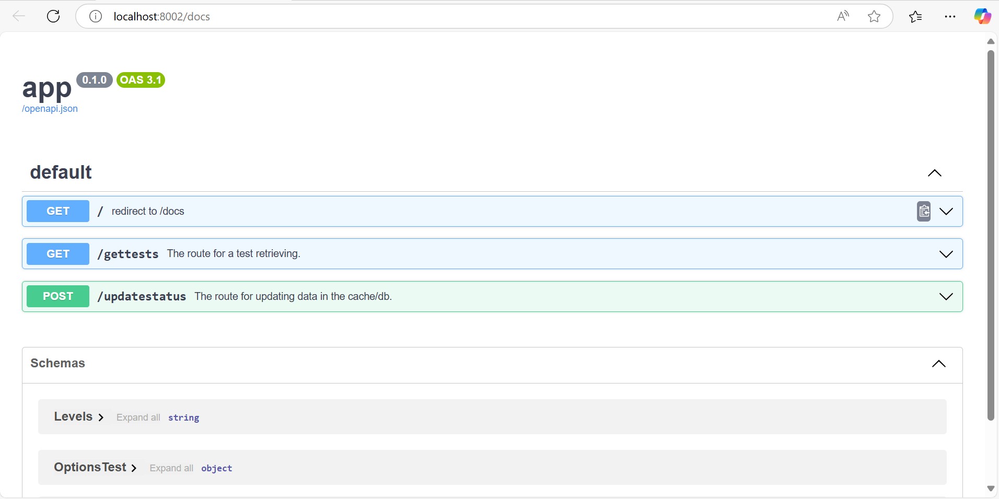Screen dimensions: 999x499
Task: Open the Copilot icon
Action: [x=982, y=17]
